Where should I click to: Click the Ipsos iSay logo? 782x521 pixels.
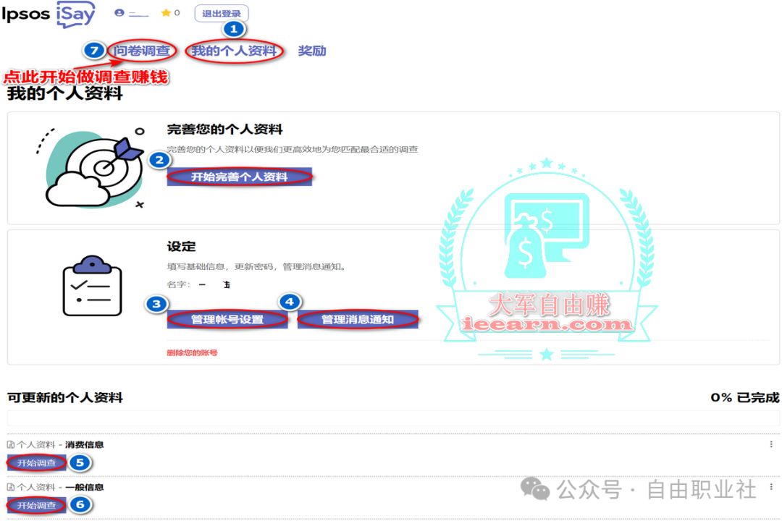(x=48, y=14)
